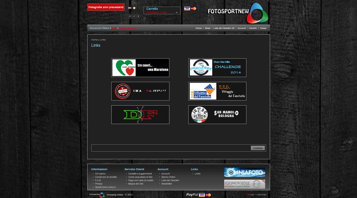Click the Fotosportnew logo in header
The image size is (357, 198).
tap(238, 13)
